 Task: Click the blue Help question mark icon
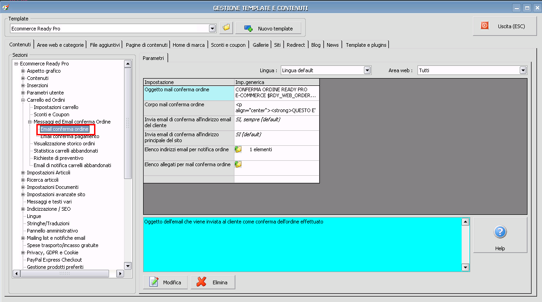[500, 232]
